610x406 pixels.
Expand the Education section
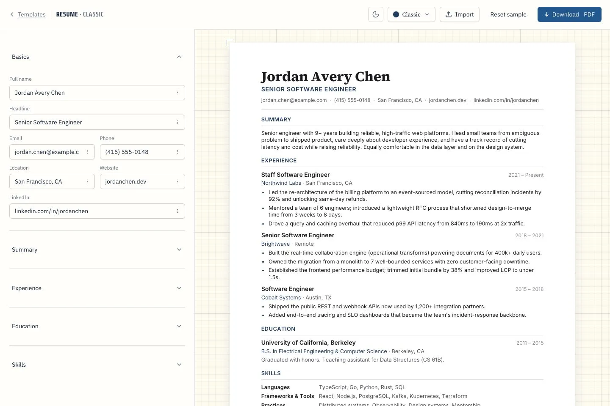click(97, 326)
